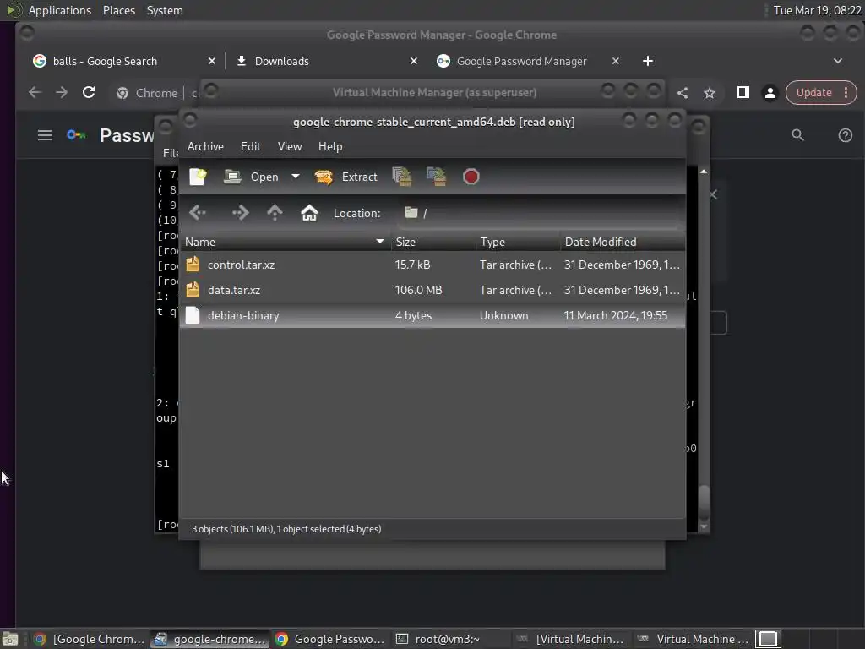Click the share icon in Chrome's address bar
865x649 pixels.
[683, 93]
